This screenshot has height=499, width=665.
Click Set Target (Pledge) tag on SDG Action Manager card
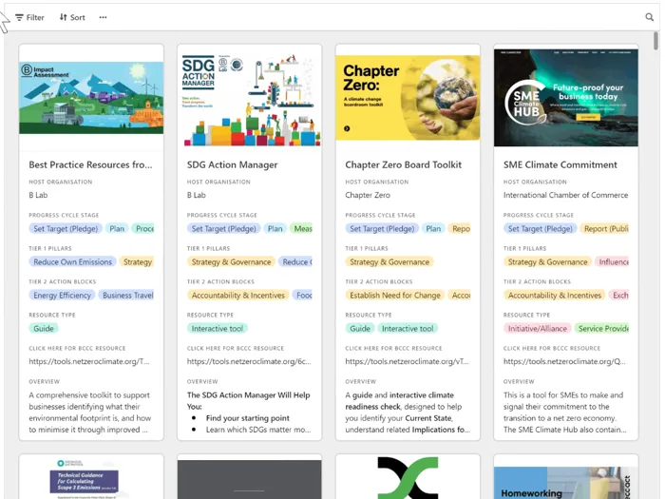click(223, 229)
